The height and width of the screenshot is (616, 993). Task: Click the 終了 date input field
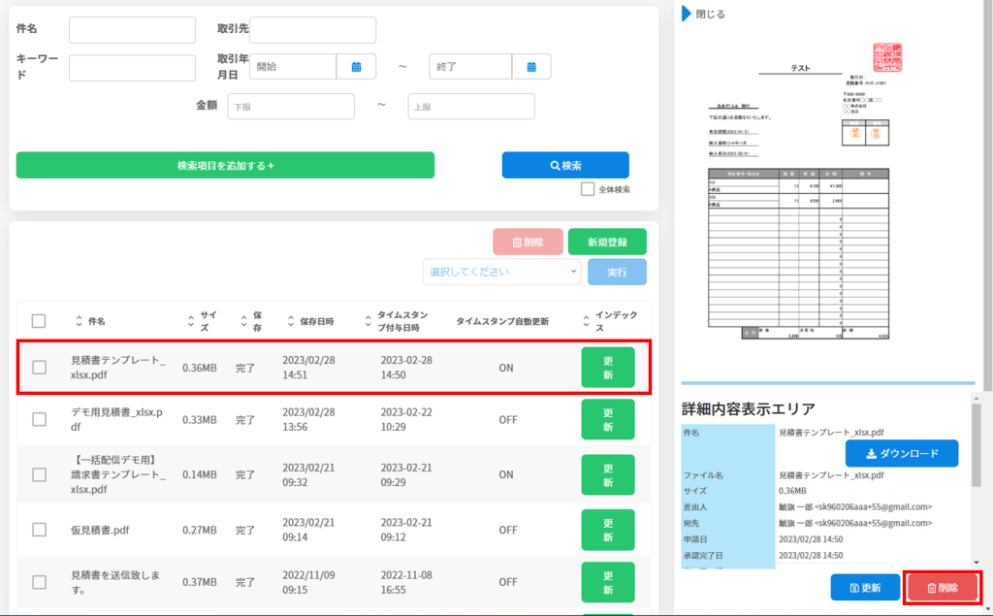tap(470, 67)
